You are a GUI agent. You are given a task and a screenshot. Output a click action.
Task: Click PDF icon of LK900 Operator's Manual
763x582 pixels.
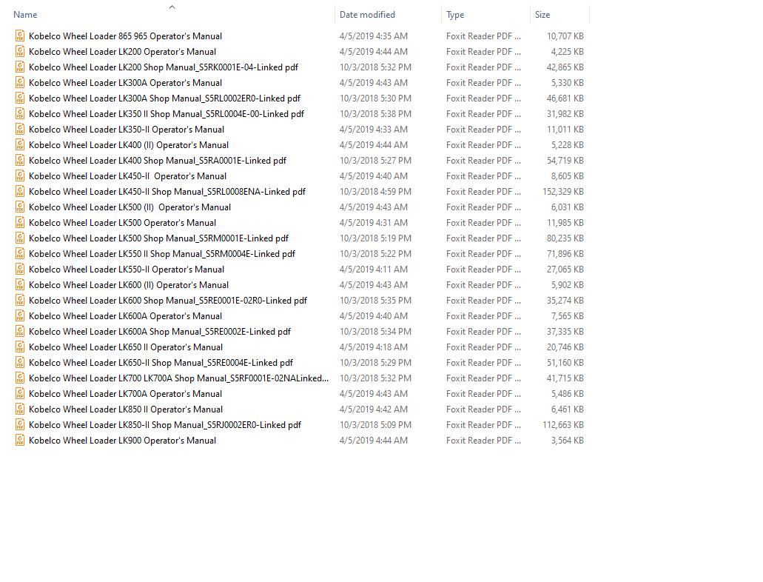tap(20, 441)
